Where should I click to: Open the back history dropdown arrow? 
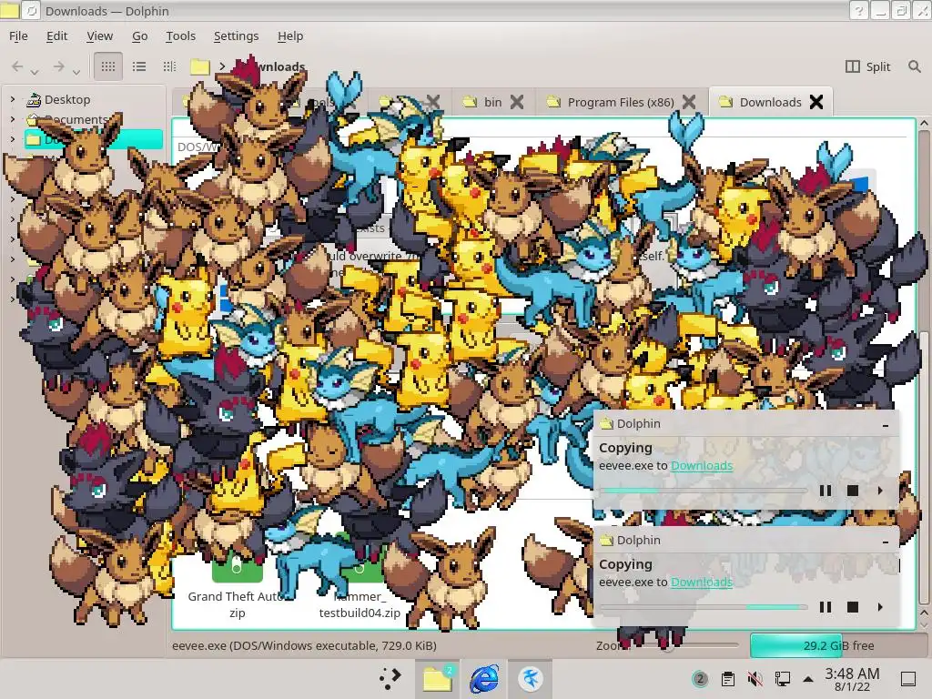(35, 72)
